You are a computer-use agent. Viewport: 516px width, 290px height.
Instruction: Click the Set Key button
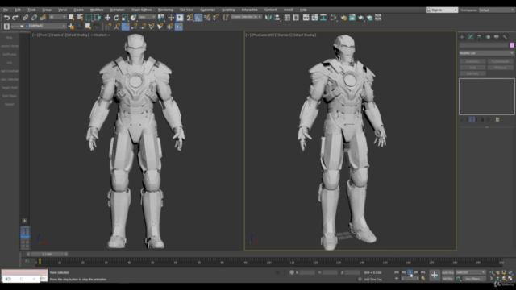coord(447,279)
